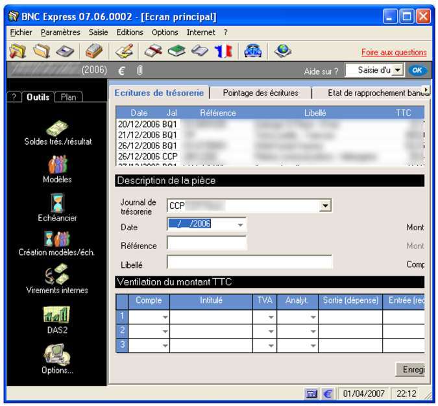Switch to Pointage des écritures tab

(x=260, y=93)
